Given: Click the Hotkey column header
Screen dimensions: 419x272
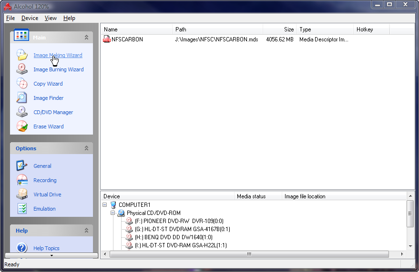Looking at the screenshot, I should point(371,29).
